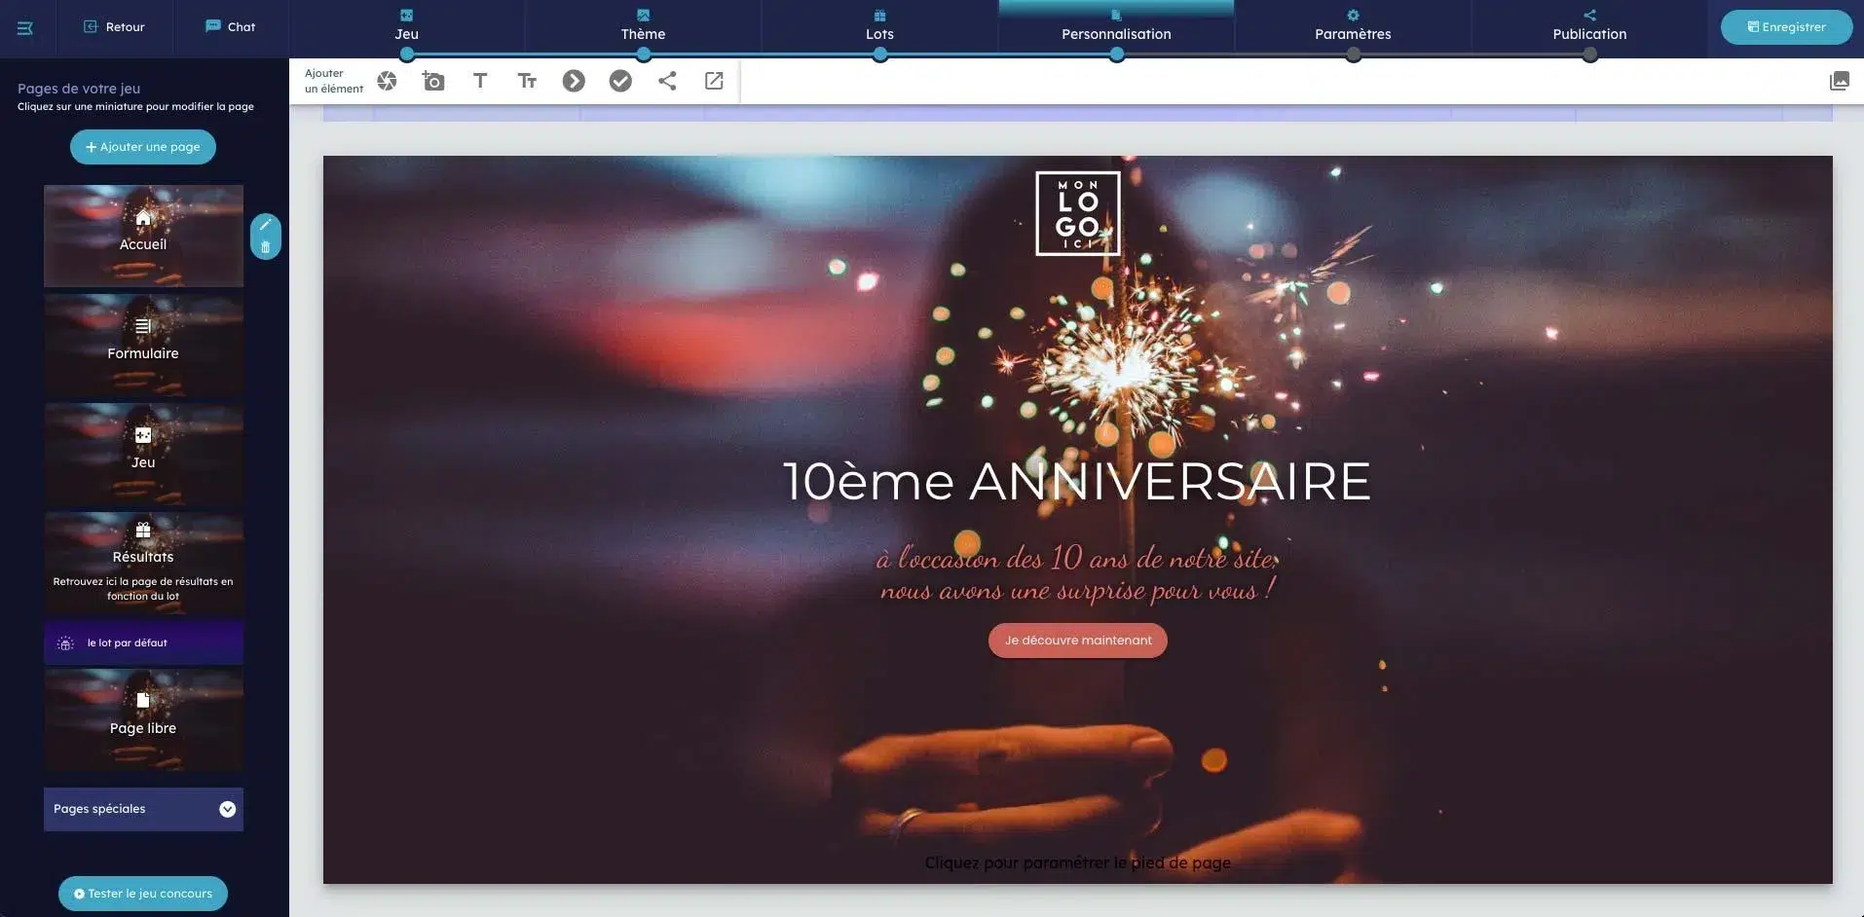This screenshot has width=1864, height=917.
Task: Add a button with the arrow circle icon
Action: coord(574,81)
